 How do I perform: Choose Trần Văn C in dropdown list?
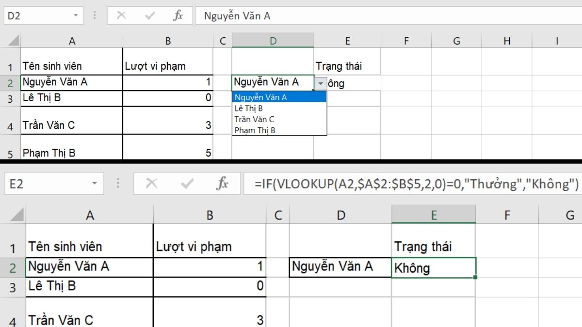(280, 119)
